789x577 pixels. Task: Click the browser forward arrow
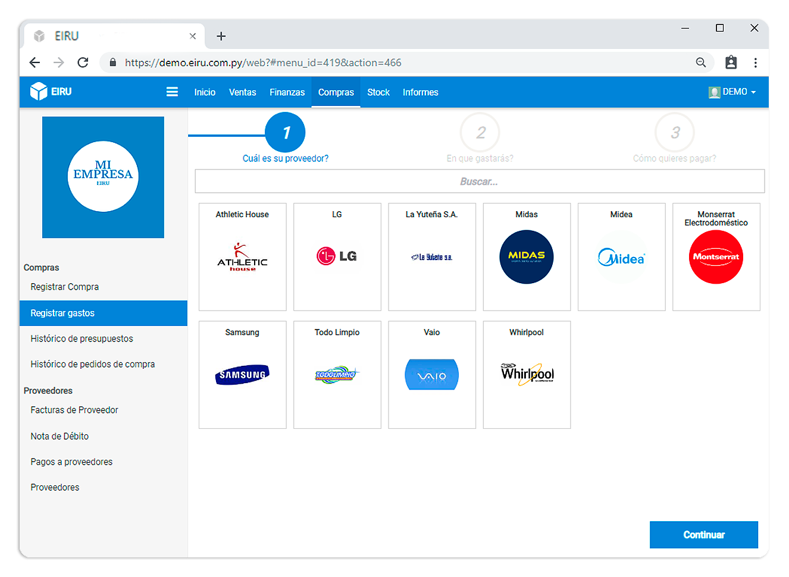click(x=59, y=62)
